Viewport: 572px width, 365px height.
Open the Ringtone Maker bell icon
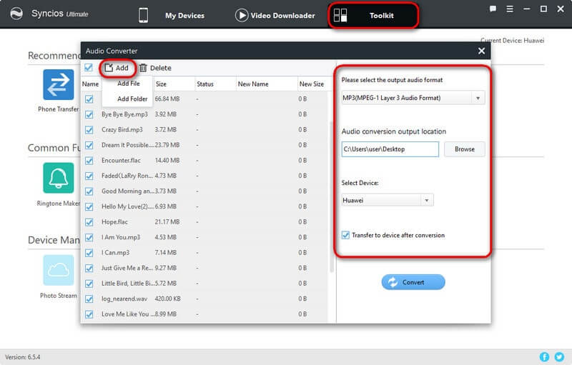(x=59, y=178)
